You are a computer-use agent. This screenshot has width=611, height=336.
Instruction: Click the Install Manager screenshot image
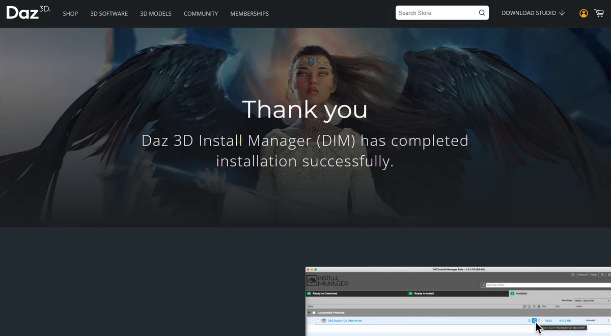point(458,301)
